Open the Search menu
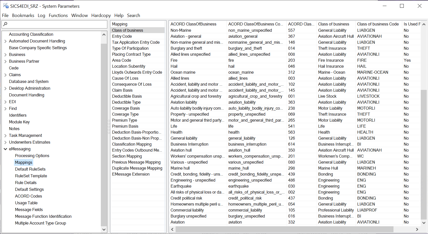The image size is (428, 234). coord(133,15)
